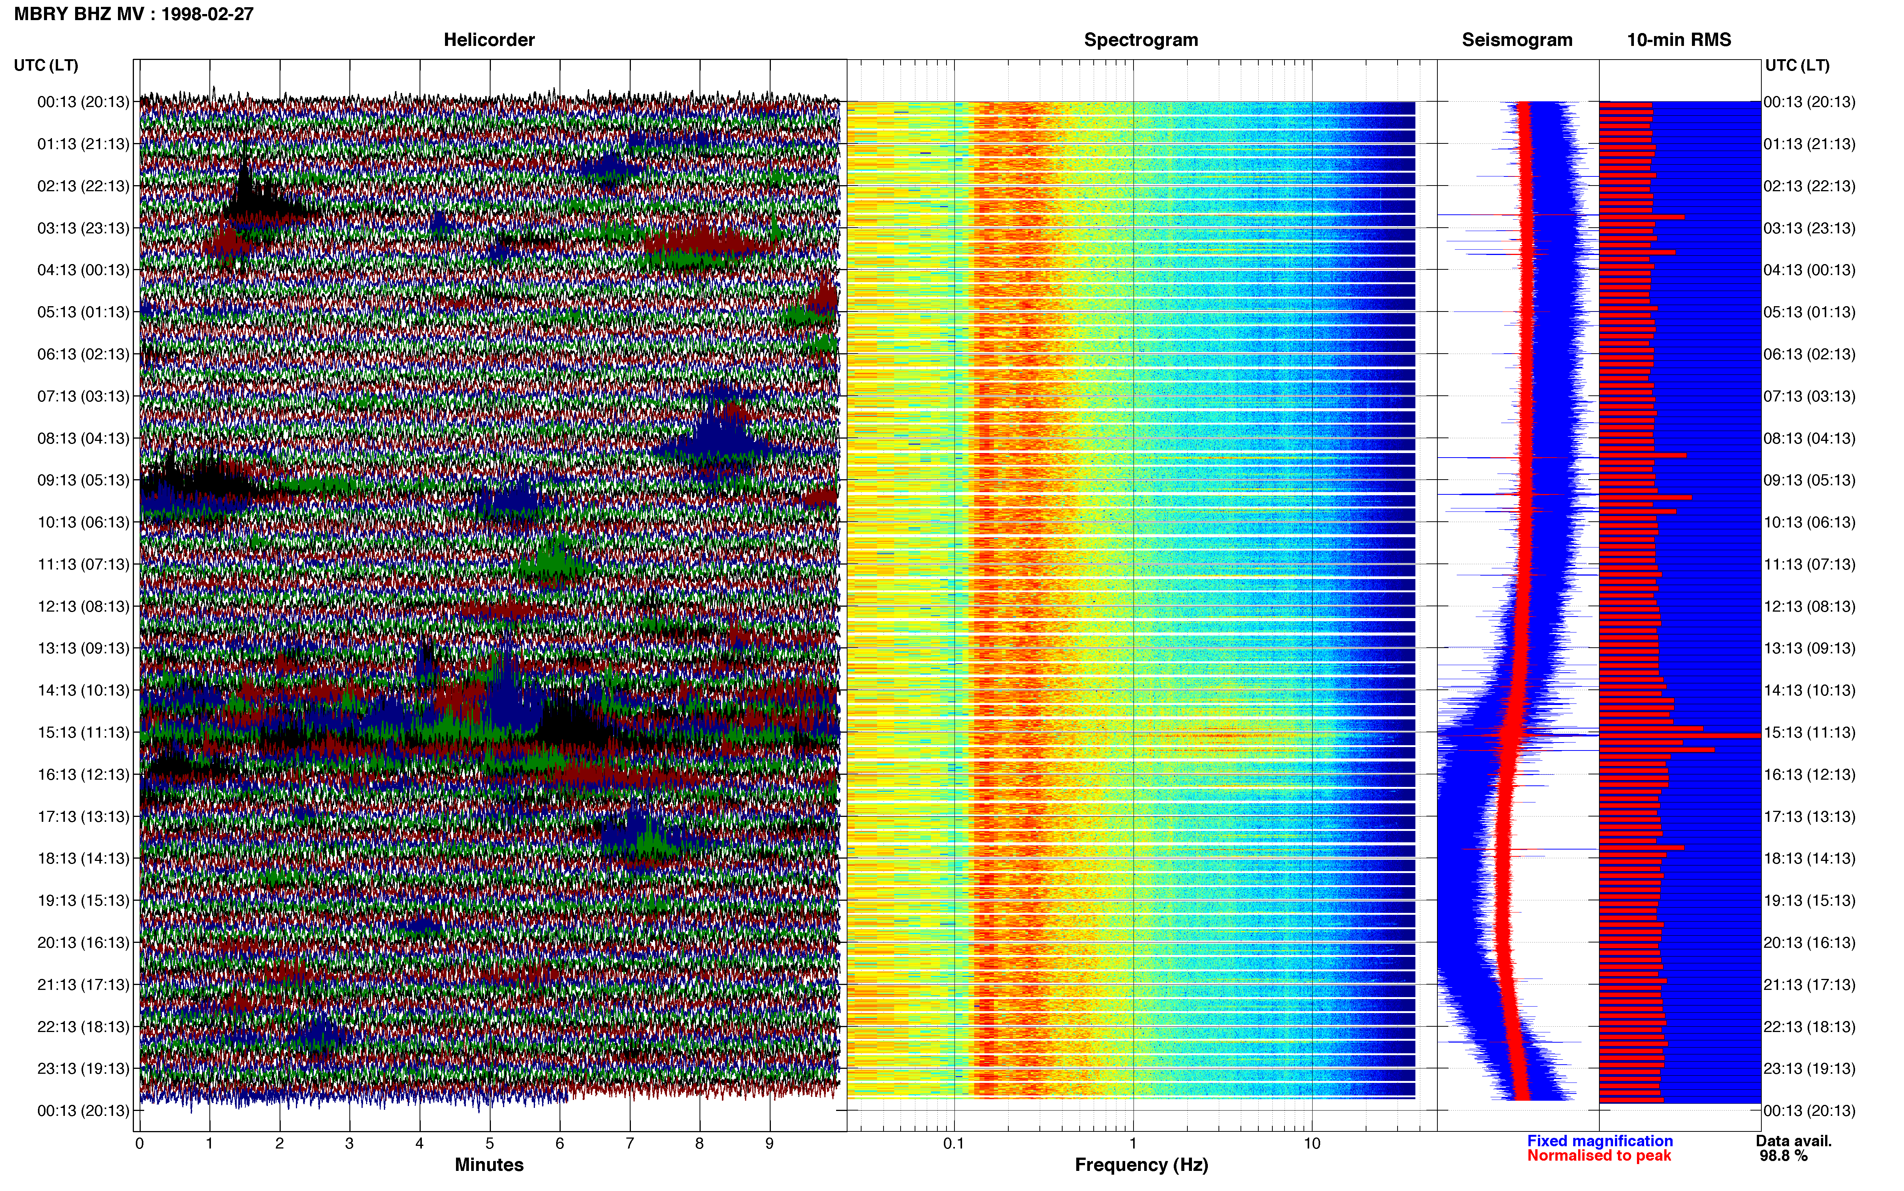Click the left time label '23:13 (19:13)'
Viewport: 1904px width, 1191px height.
[83, 1068]
